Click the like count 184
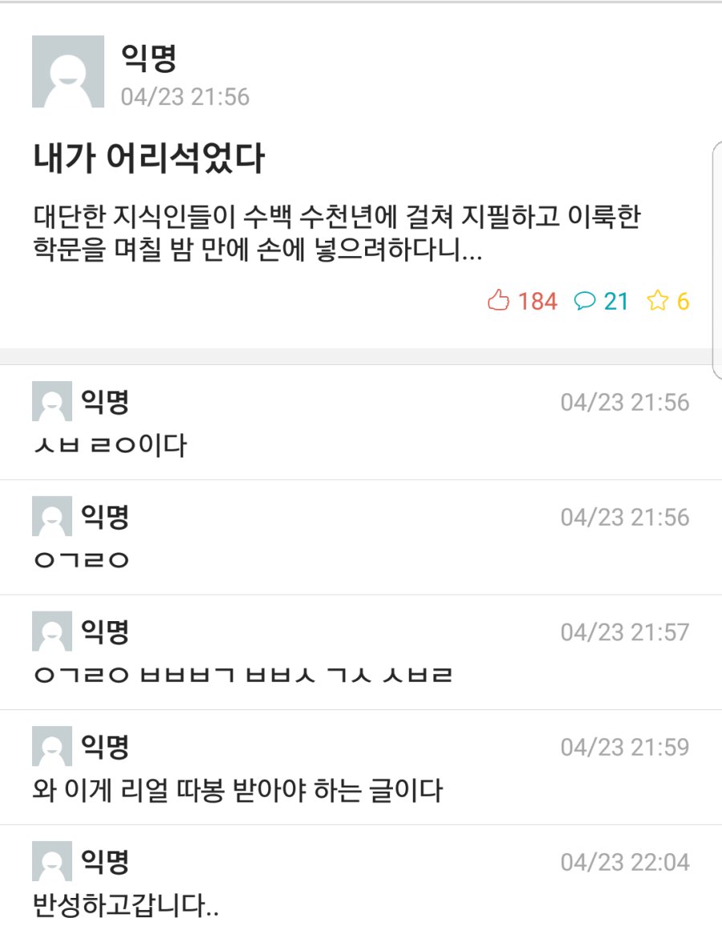722x926 pixels. [x=537, y=302]
